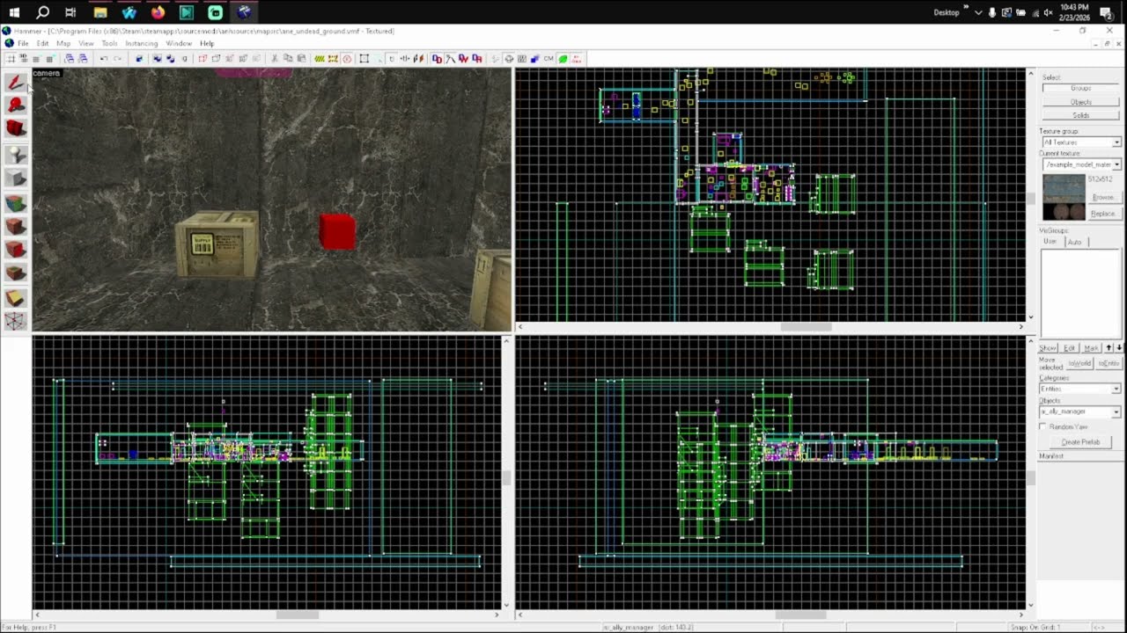Image resolution: width=1127 pixels, height=633 pixels.
Task: Click the Solids select button
Action: pyautogui.click(x=1080, y=115)
